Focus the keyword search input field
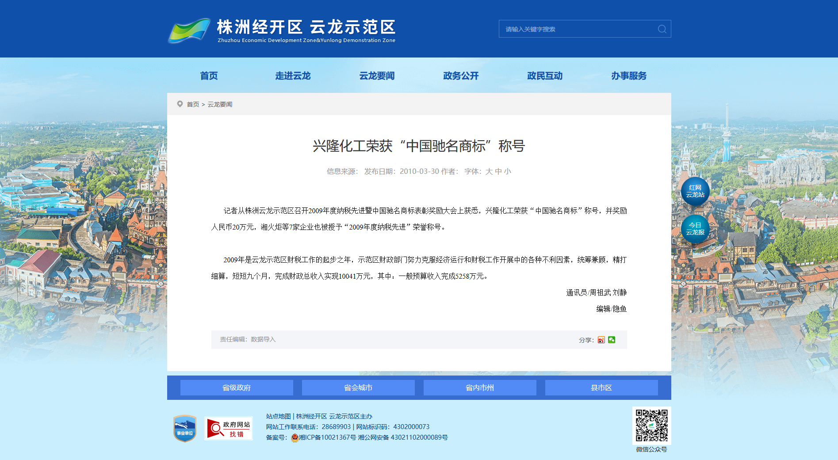 [x=577, y=29]
